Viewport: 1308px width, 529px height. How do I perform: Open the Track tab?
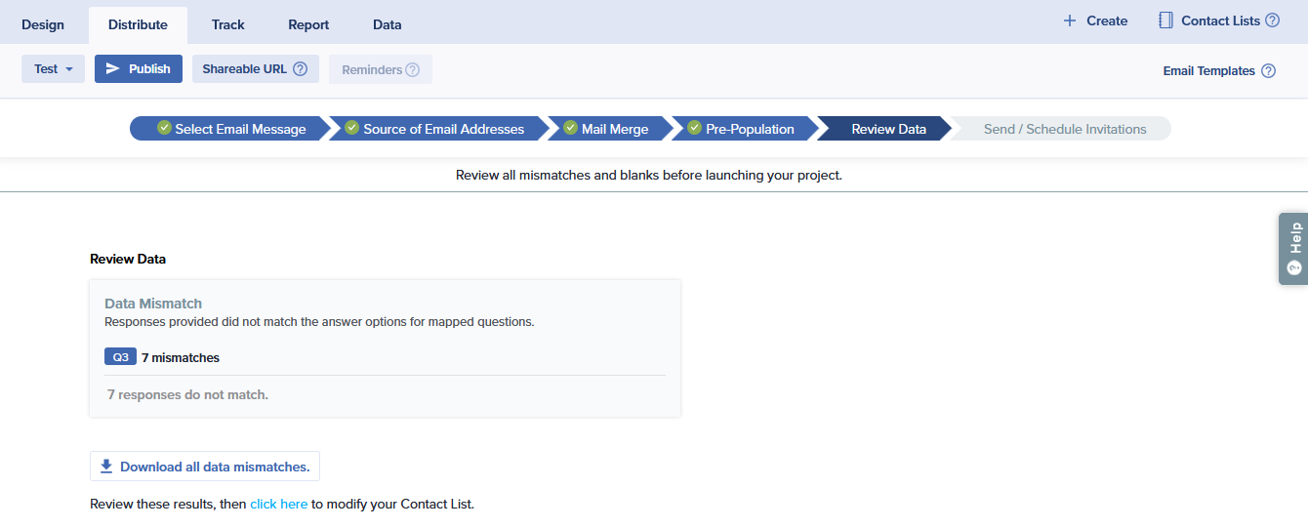click(227, 24)
